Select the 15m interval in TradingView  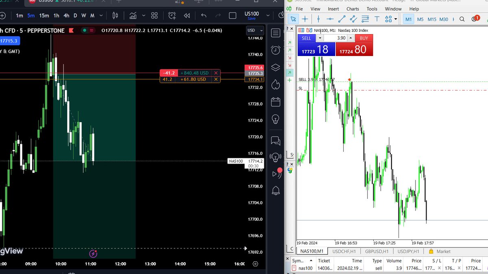coord(44,16)
